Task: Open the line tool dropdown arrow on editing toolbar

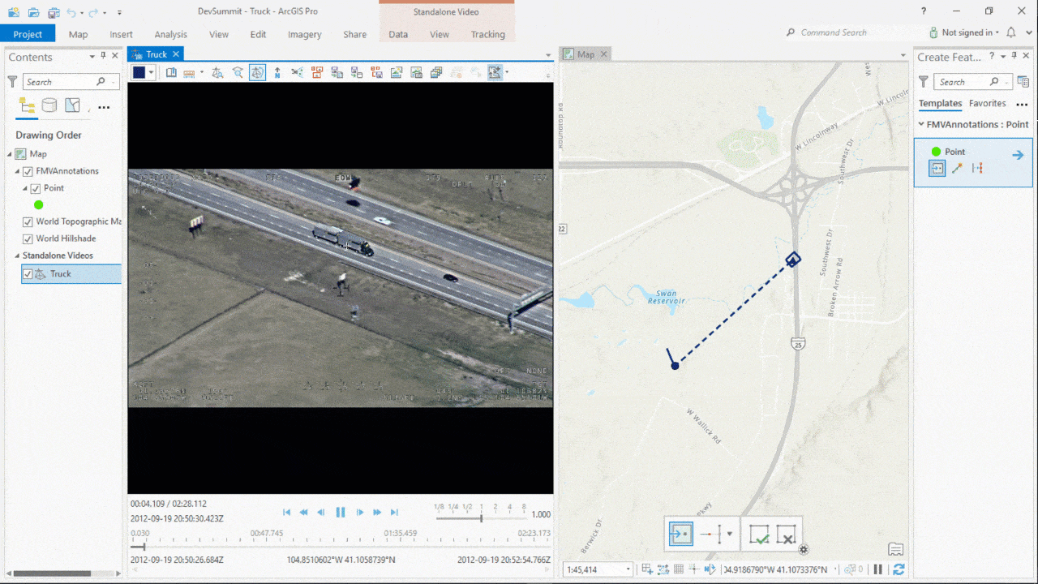Action: point(730,534)
